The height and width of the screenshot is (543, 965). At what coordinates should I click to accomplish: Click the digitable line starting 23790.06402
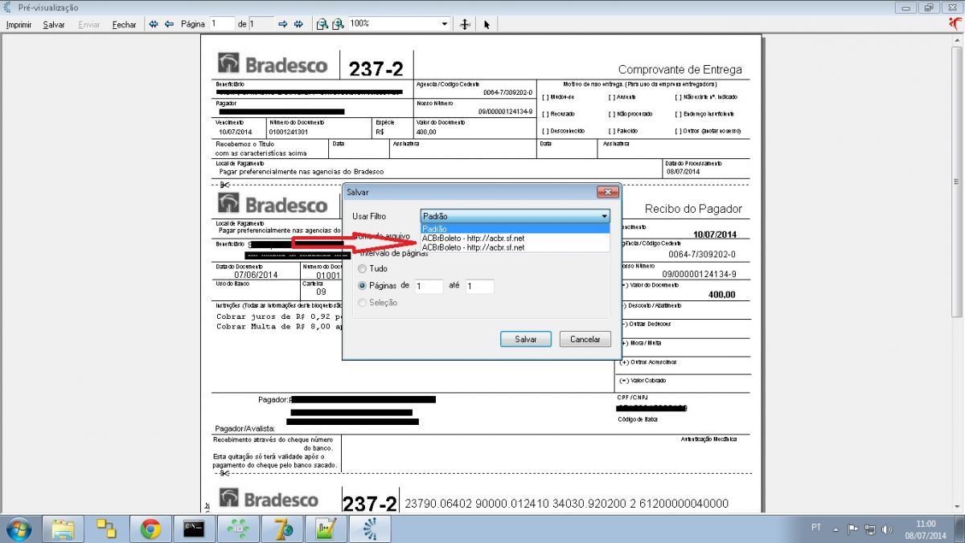click(566, 504)
